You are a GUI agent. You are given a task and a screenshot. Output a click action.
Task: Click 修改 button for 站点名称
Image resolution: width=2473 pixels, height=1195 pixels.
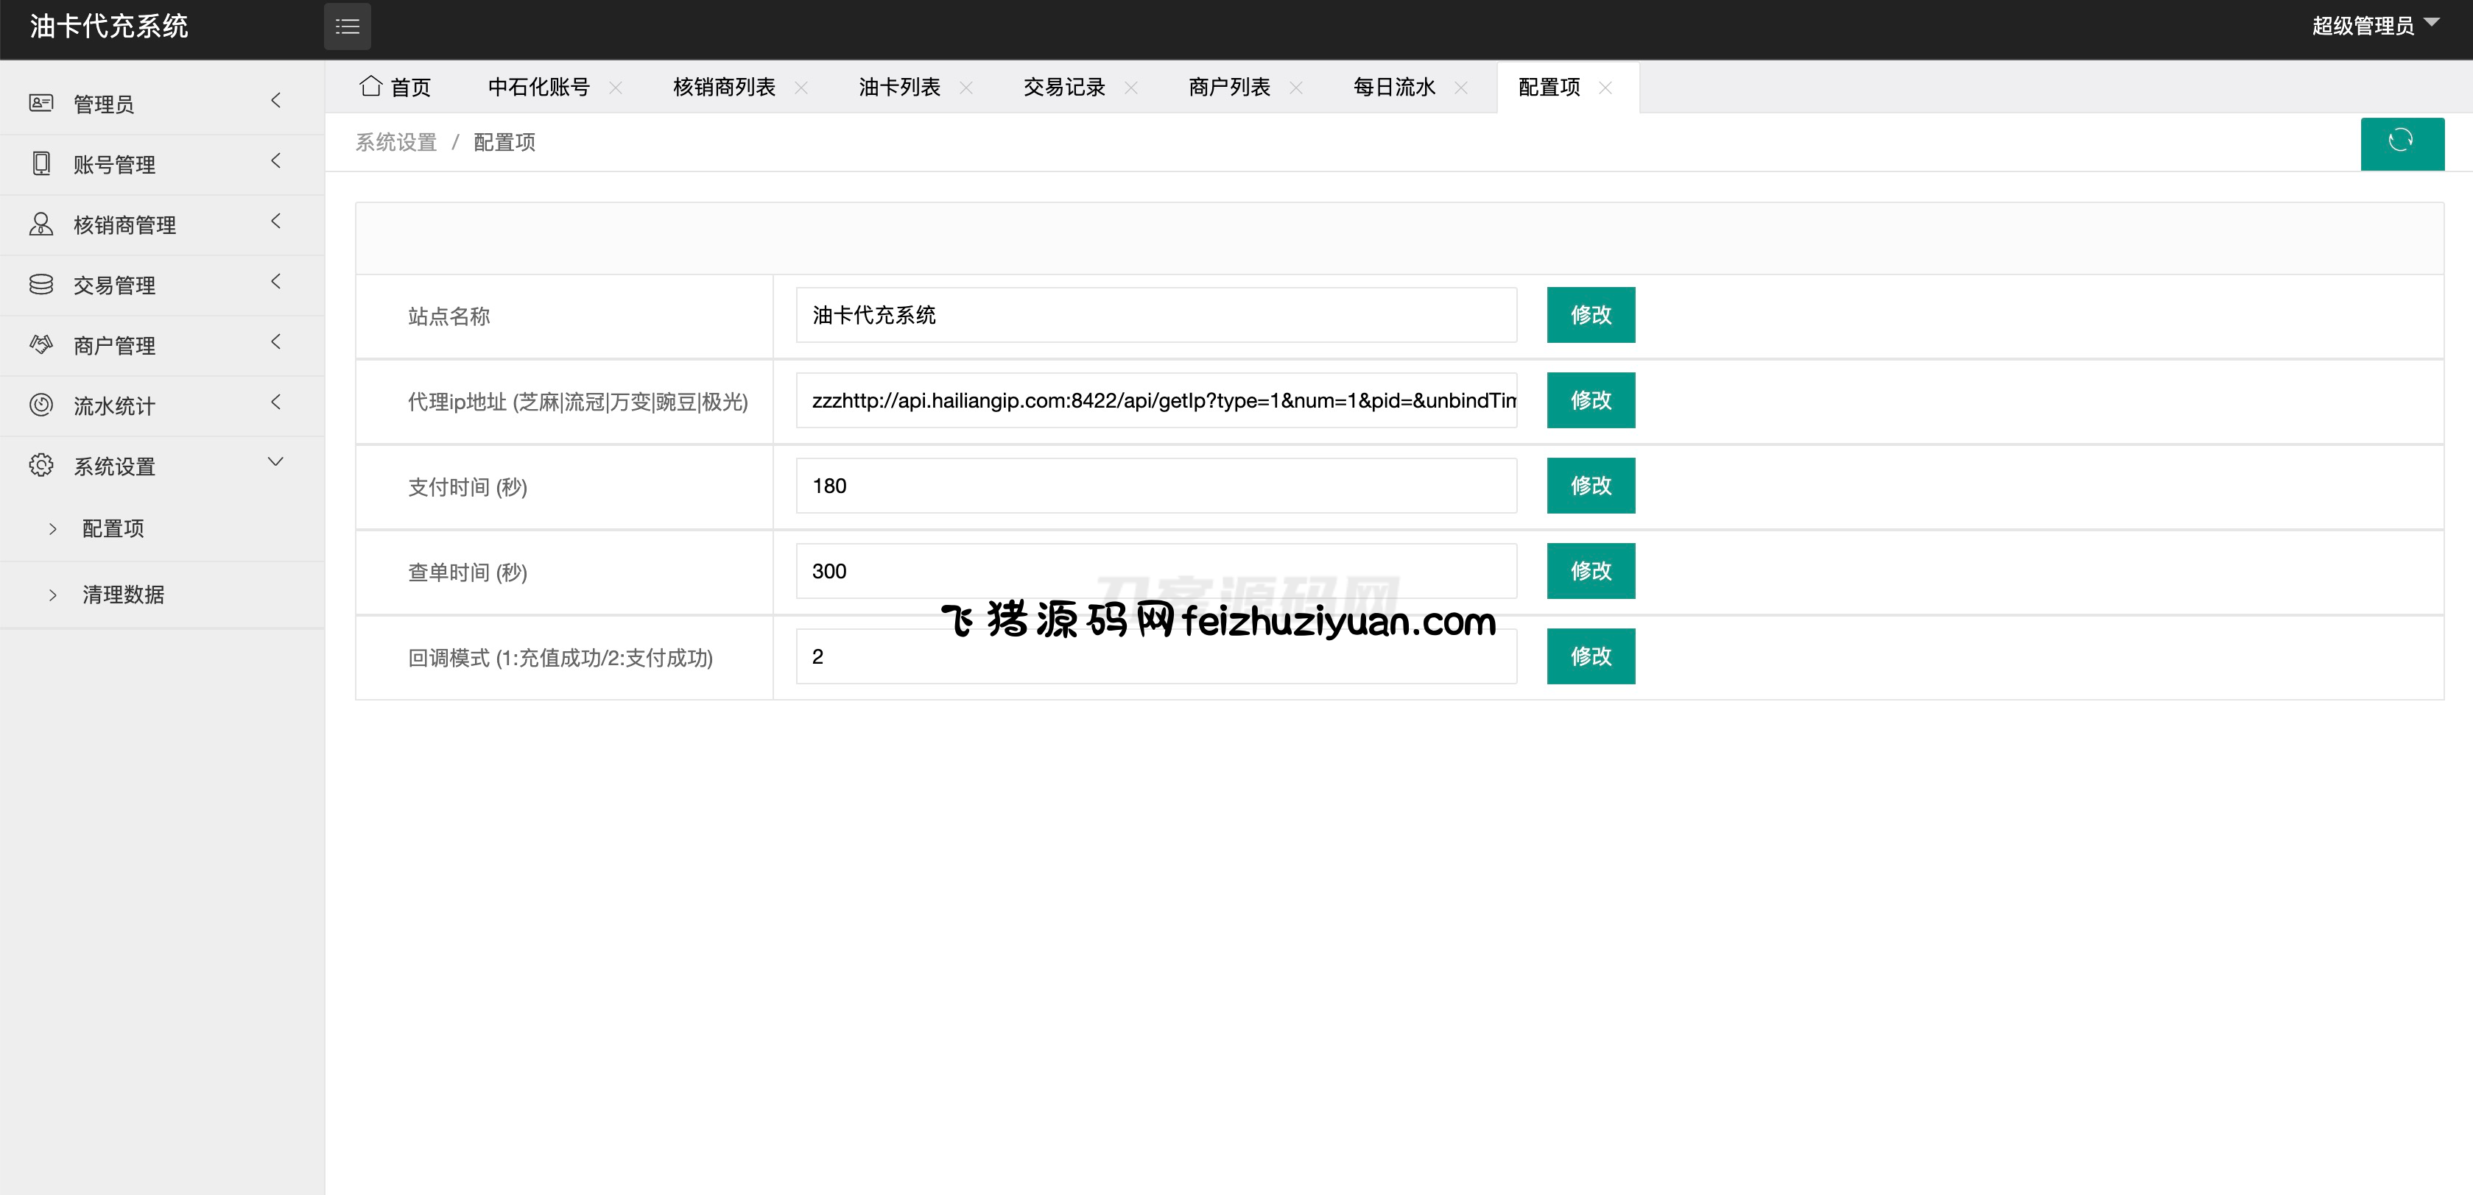[1590, 315]
